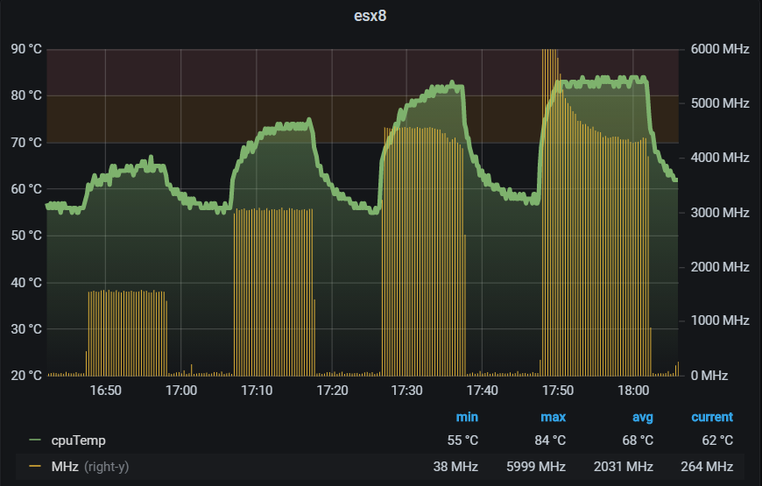Click the 40 °C left axis label

26,282
